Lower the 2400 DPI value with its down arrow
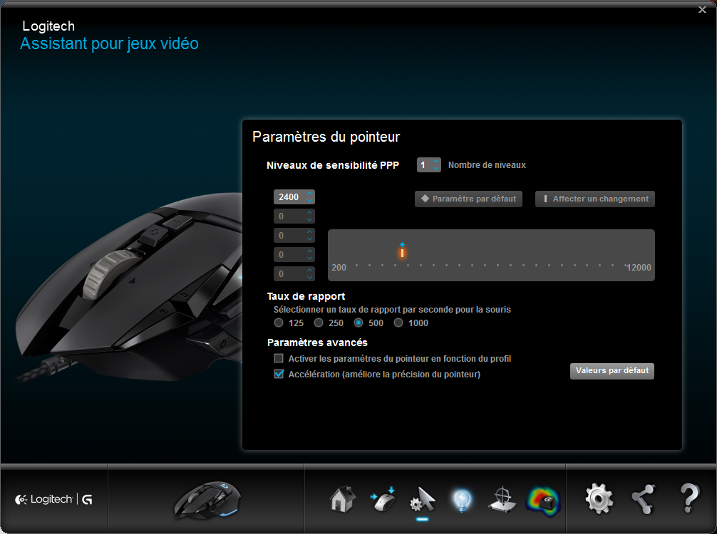The width and height of the screenshot is (717, 534). [310, 201]
